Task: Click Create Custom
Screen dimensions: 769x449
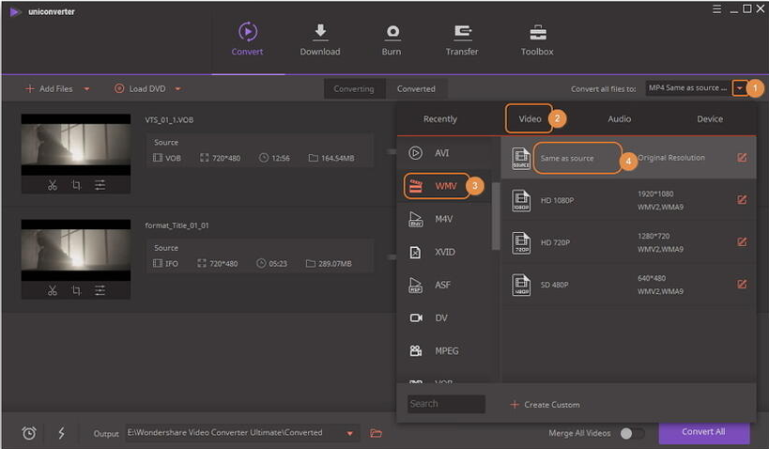Action: click(545, 405)
